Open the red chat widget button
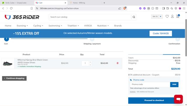The width and height of the screenshot is (187, 106). click(178, 99)
